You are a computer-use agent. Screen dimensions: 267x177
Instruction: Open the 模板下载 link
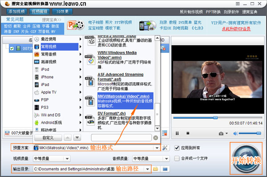pos(113,28)
